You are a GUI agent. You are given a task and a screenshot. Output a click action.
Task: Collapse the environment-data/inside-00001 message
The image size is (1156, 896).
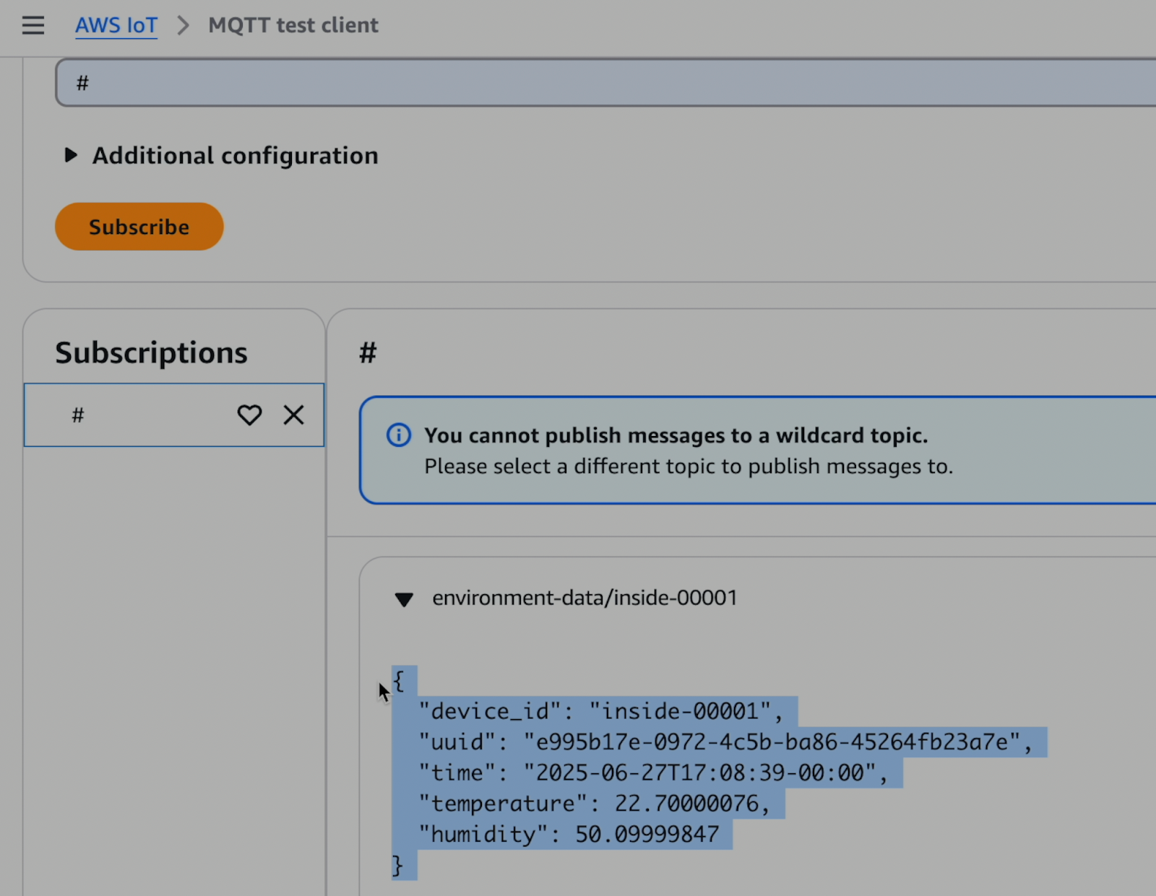pyautogui.click(x=404, y=599)
